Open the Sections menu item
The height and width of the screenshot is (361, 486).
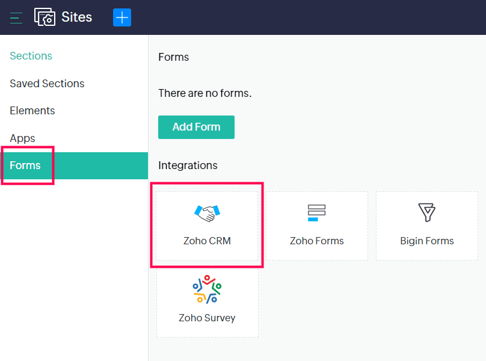click(31, 56)
